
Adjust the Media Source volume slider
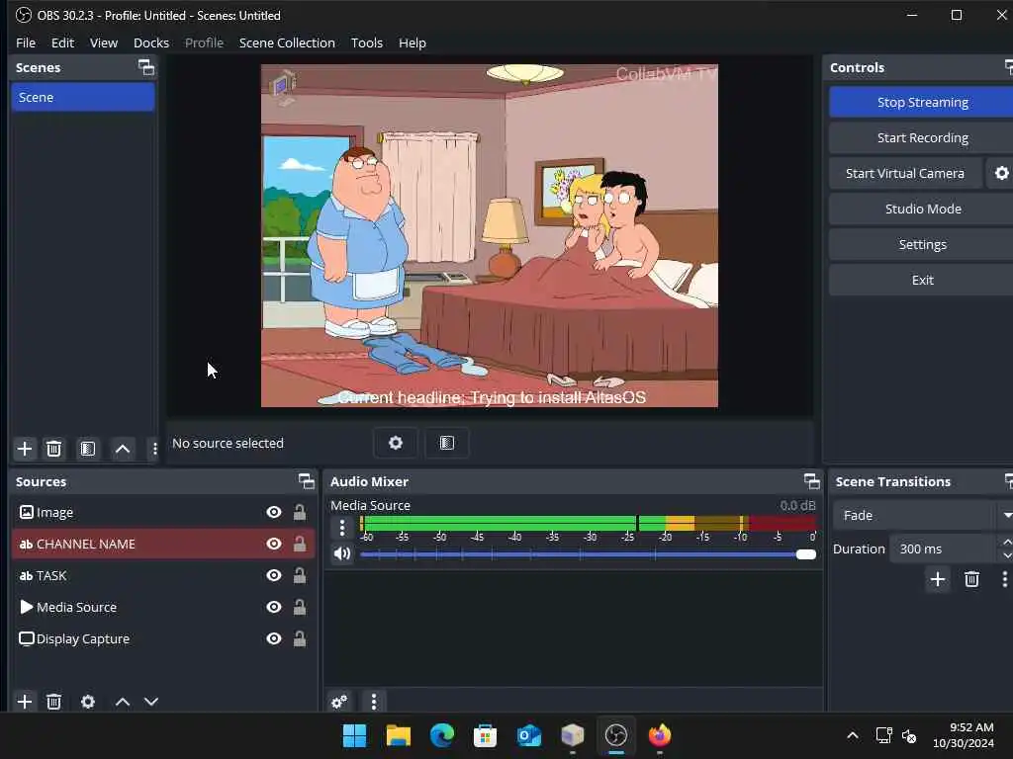(x=588, y=554)
